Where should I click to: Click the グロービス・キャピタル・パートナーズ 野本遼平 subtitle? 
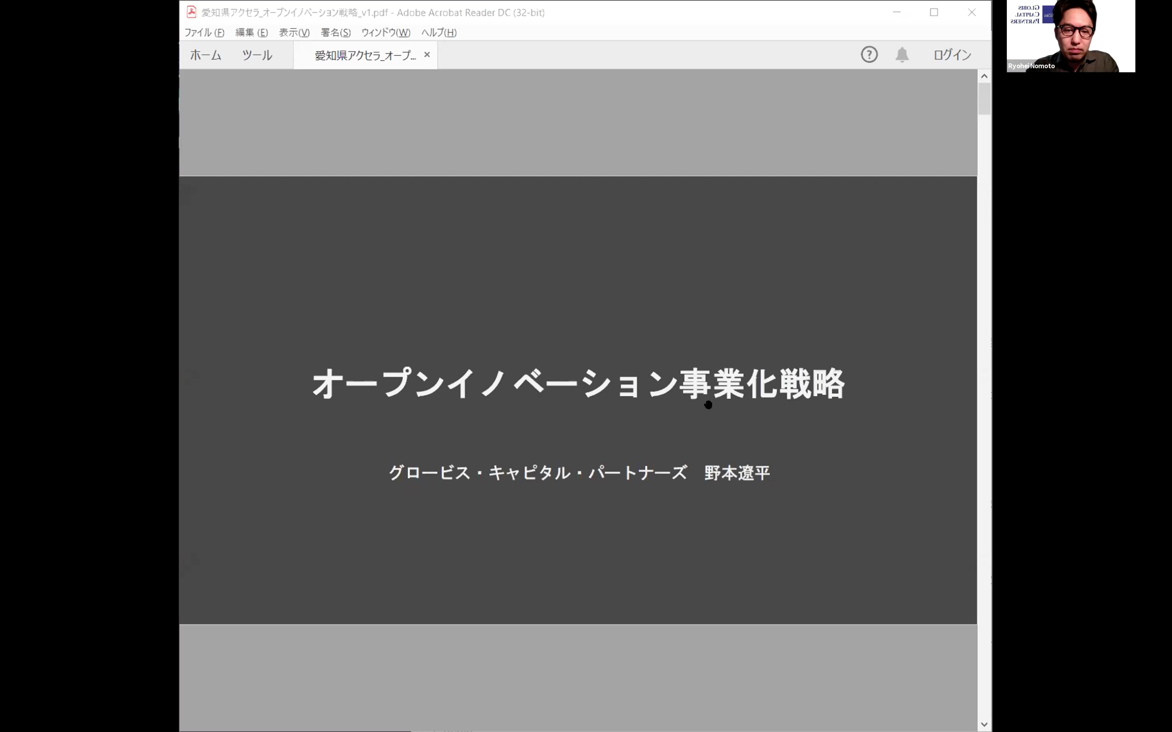point(579,473)
